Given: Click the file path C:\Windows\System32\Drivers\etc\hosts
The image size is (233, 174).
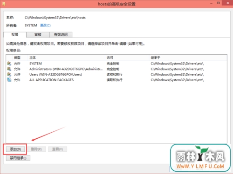Looking at the screenshot, I should point(55,18).
